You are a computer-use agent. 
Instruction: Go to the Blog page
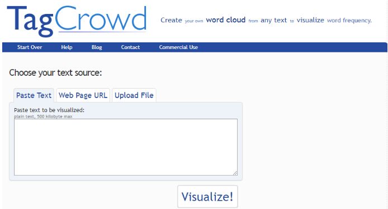click(x=97, y=47)
